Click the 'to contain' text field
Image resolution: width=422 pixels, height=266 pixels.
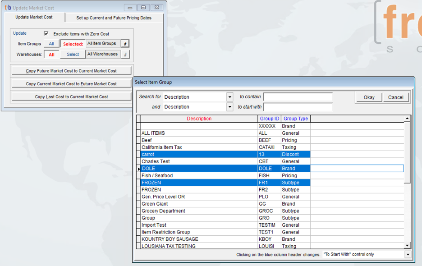[298, 97]
